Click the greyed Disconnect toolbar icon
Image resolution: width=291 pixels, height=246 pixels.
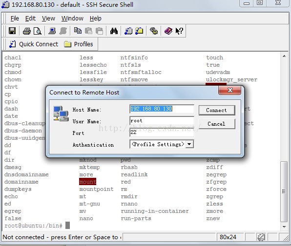point(63,31)
